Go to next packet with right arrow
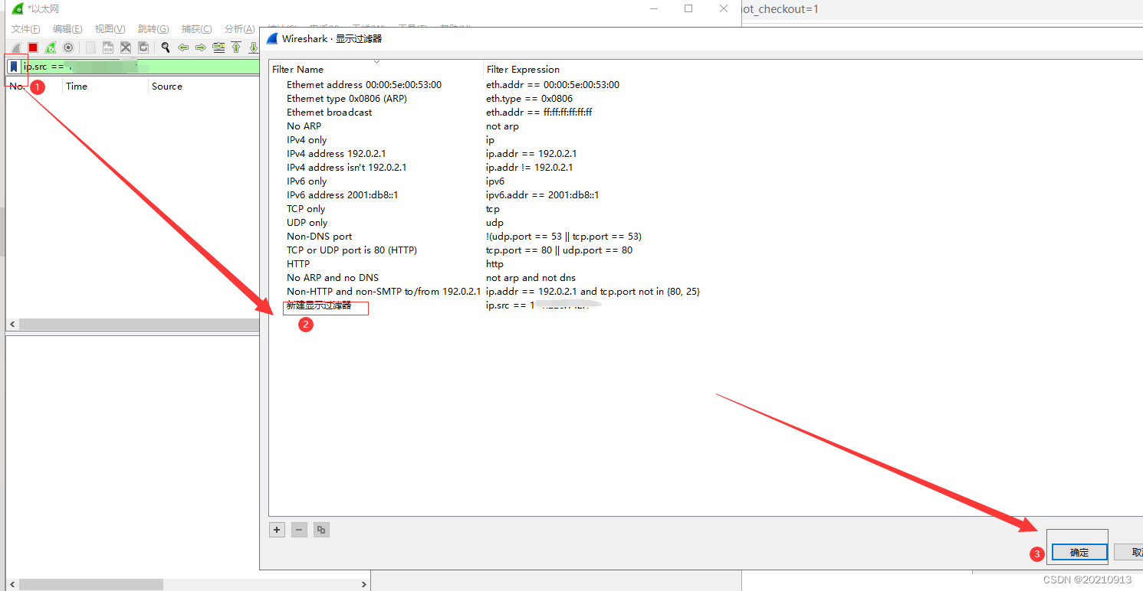 point(201,47)
